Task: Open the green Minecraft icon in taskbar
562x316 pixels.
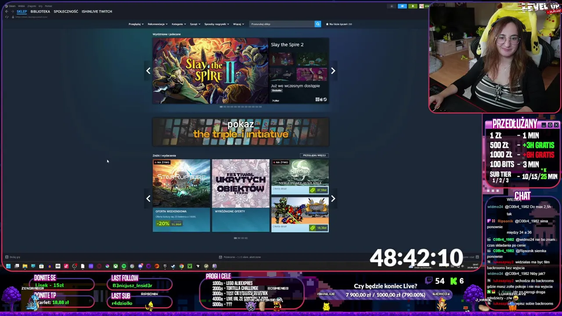Action: click(190, 266)
